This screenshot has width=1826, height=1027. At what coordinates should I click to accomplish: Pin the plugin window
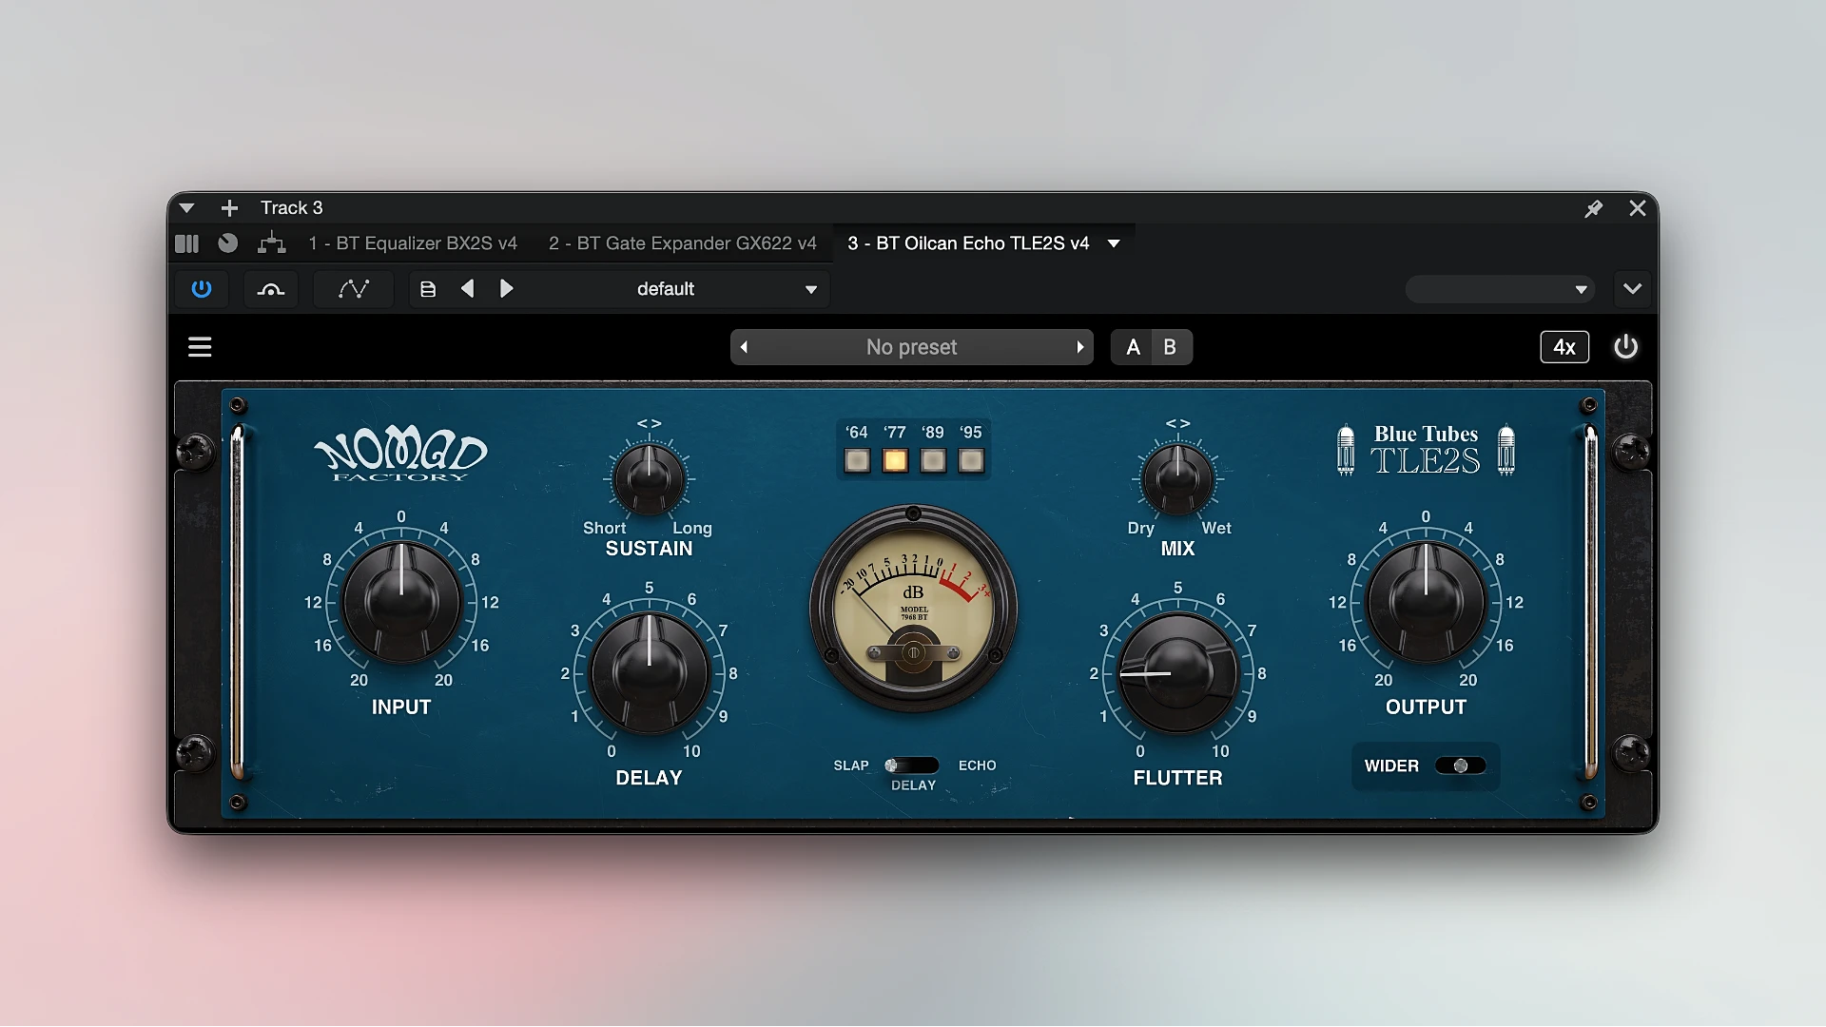pos(1594,208)
